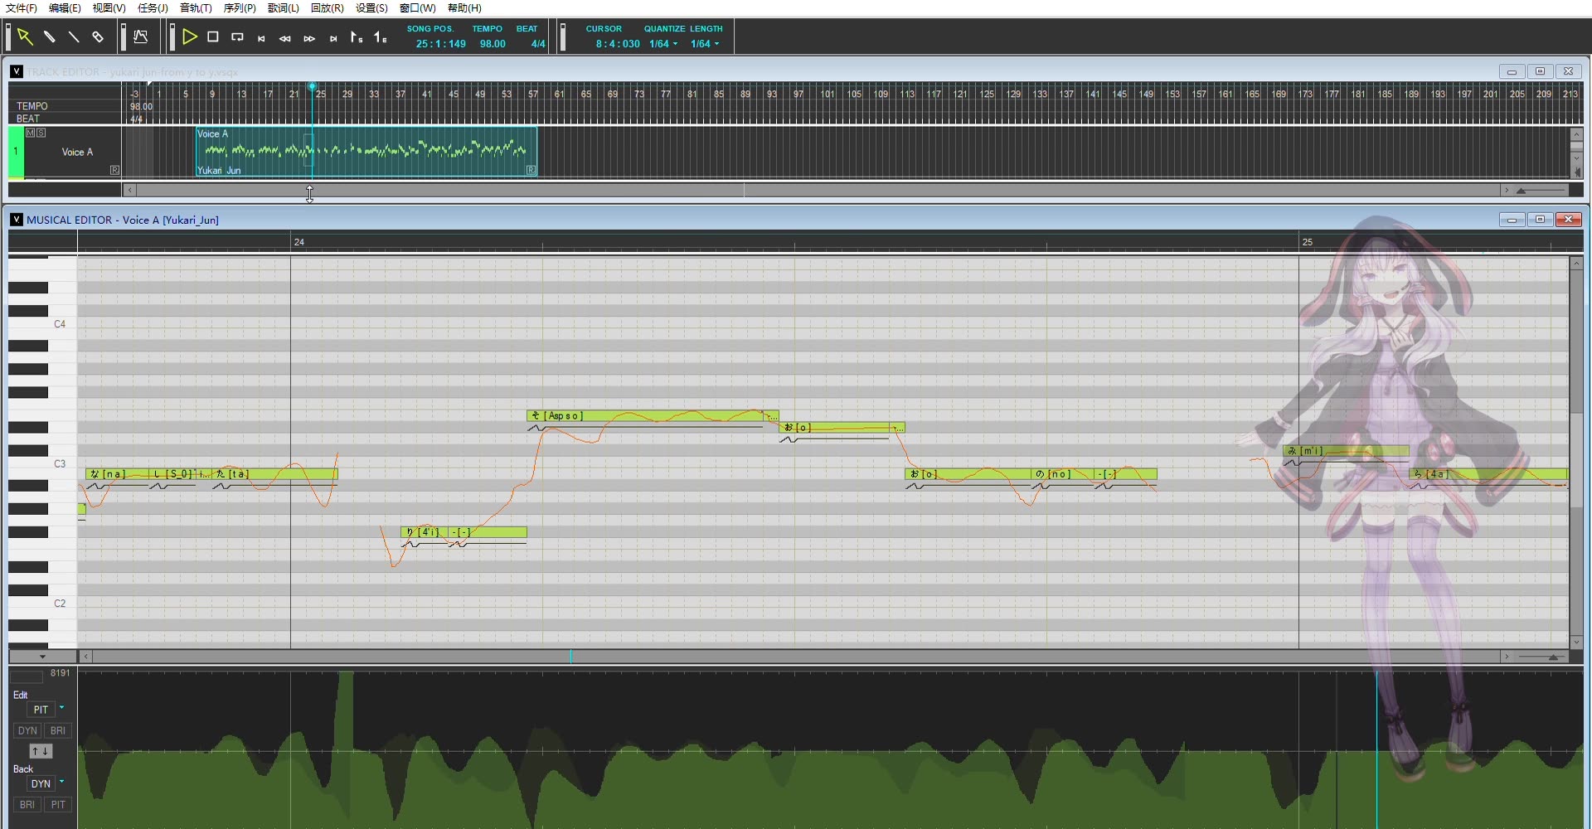This screenshot has height=829, width=1592.
Task: Switch Back parameter to BRI
Action: pos(27,805)
